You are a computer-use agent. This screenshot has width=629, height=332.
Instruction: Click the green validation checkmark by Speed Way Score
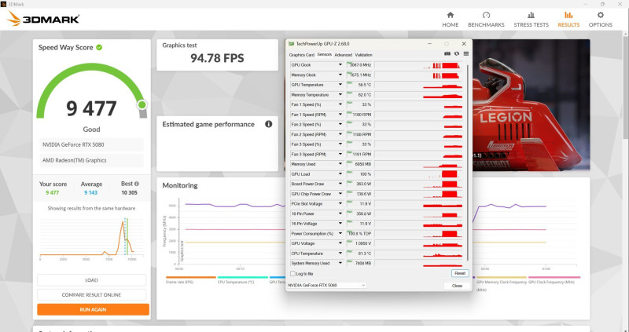coord(99,47)
